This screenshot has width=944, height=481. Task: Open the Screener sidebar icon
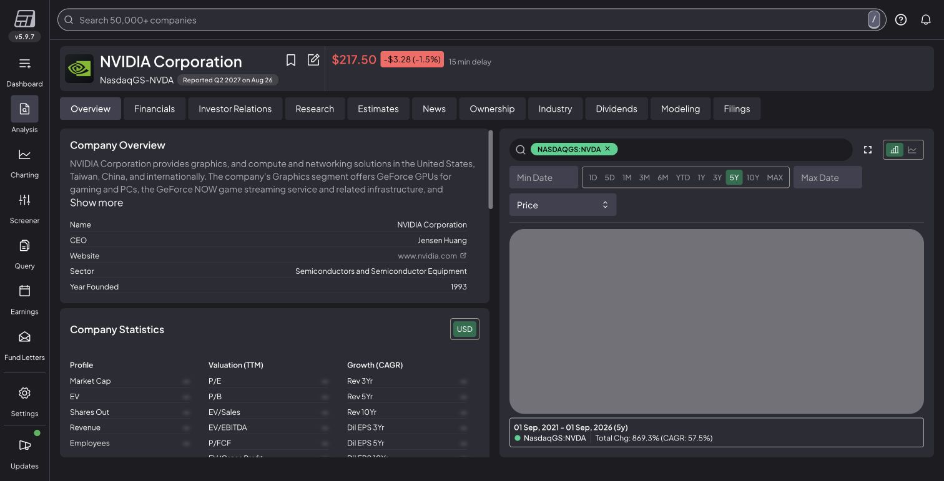24,200
